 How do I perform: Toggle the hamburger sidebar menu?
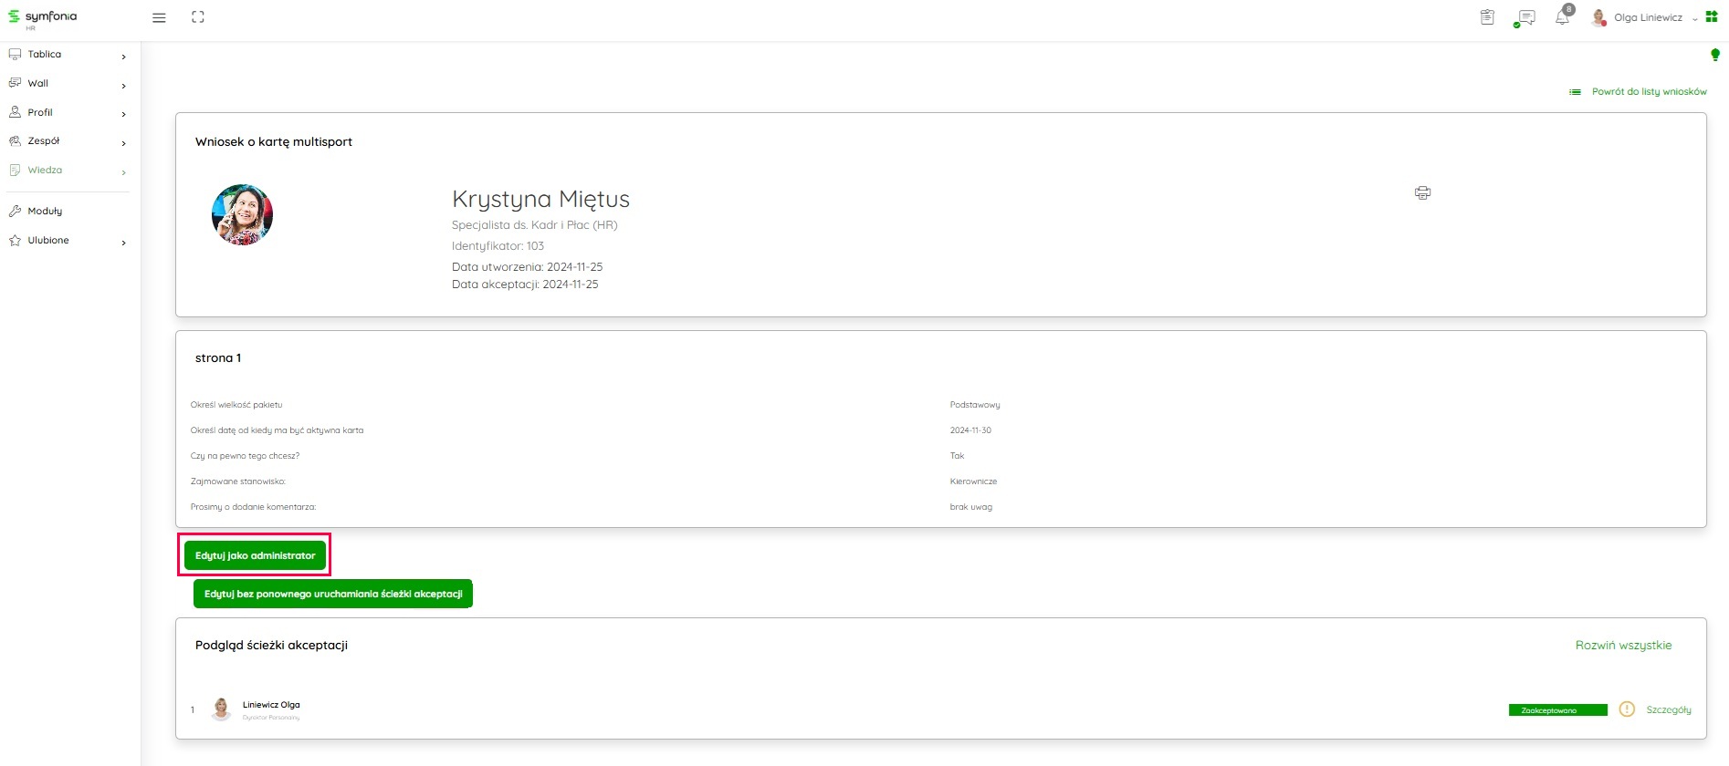159,17
